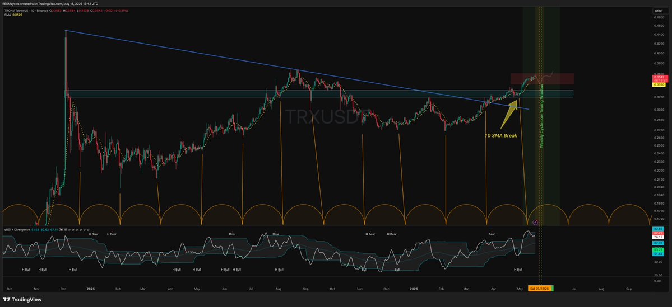This screenshot has width=672, height=307.
Task: Click the 'RESMcycles created with TradingView.com' header text
Action: 34,3
